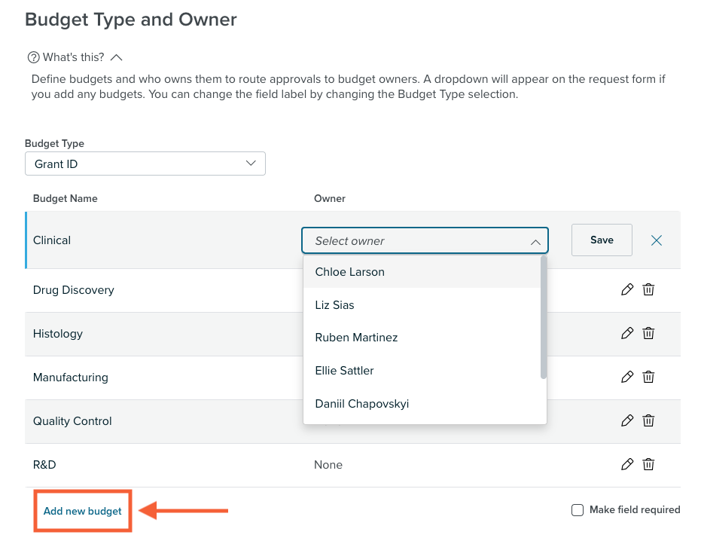Edit the Drug Discovery budget row

(x=626, y=289)
